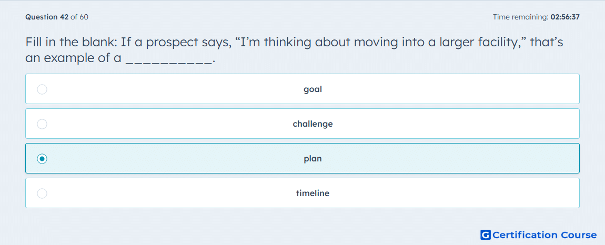
Task: Click the selected 'plan' radio button
Action: coord(42,159)
